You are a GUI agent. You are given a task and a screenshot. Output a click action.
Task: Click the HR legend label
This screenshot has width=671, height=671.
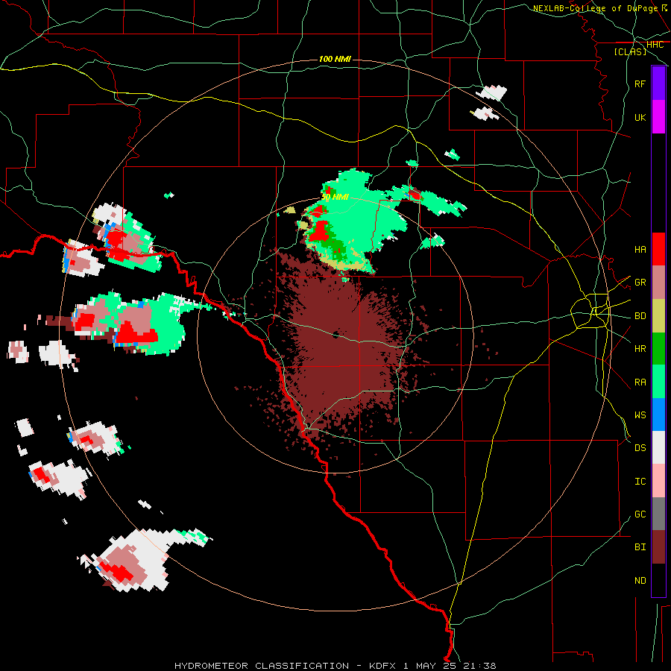pyautogui.click(x=640, y=349)
